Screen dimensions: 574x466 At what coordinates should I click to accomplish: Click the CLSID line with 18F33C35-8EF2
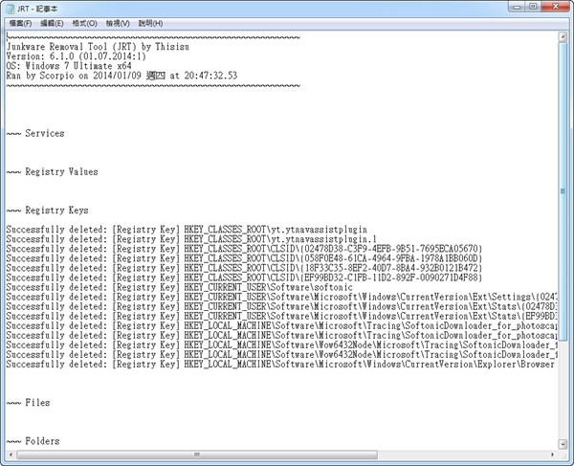[244, 268]
